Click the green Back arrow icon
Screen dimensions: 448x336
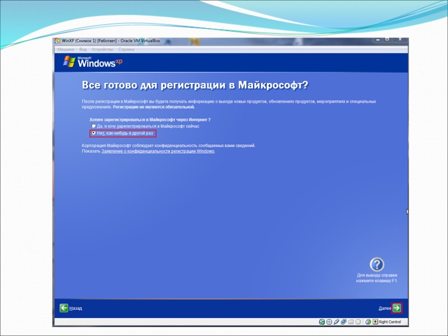click(64, 308)
